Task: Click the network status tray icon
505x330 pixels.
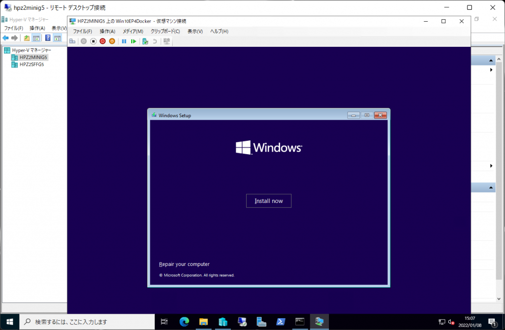Action: click(442, 322)
